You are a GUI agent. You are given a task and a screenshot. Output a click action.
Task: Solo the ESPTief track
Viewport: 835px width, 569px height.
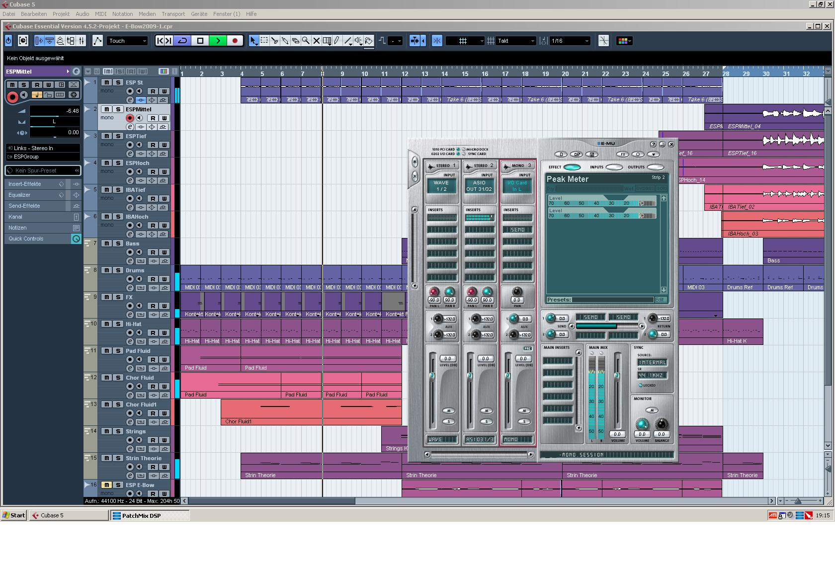click(118, 136)
